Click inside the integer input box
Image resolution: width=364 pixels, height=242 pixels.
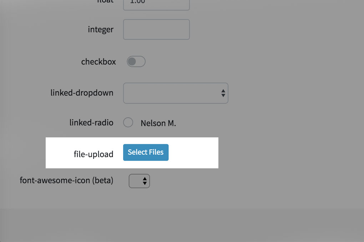coord(156,29)
